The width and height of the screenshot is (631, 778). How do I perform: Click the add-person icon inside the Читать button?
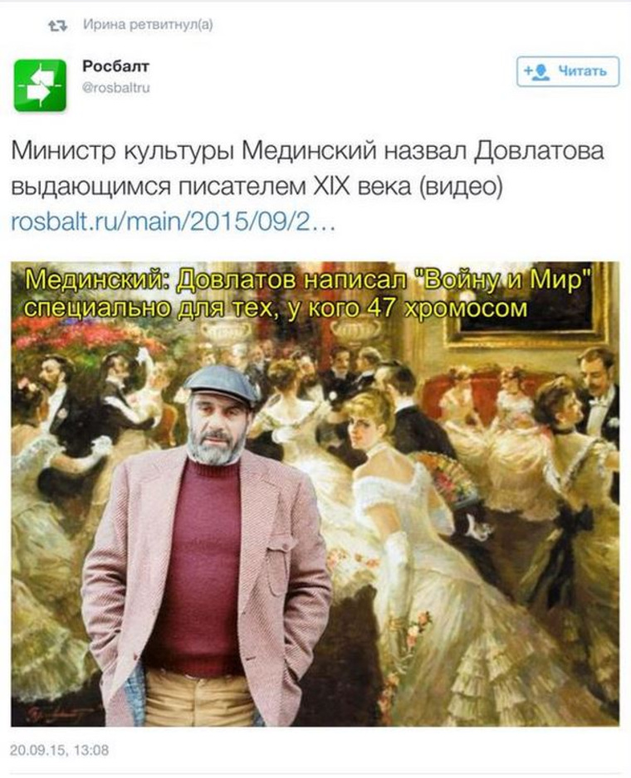point(537,72)
